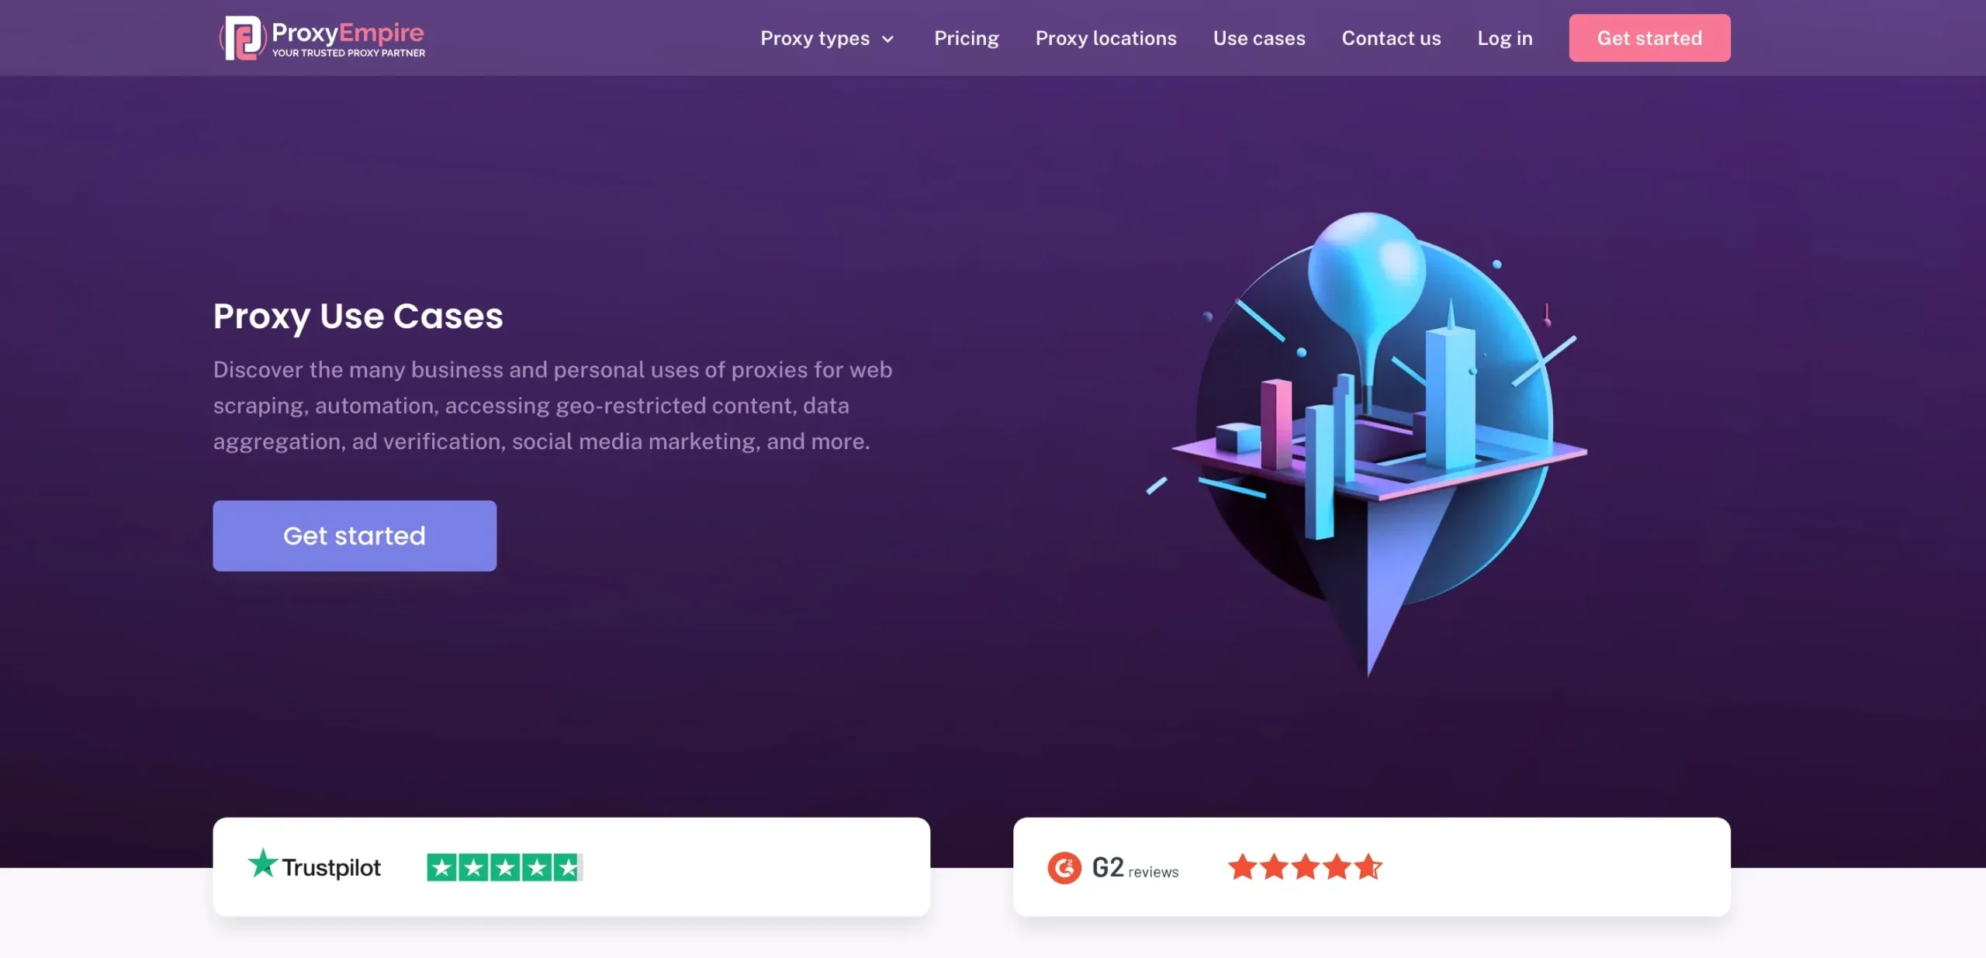Click the Log in link
1986x958 pixels.
point(1504,38)
